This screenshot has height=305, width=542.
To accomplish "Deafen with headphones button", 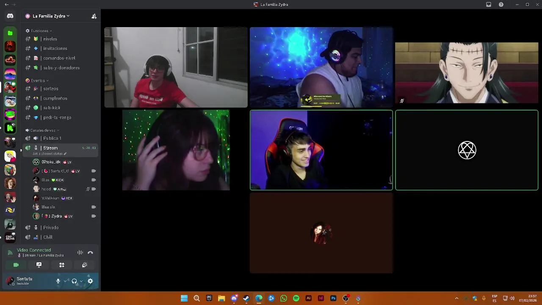I will tap(74, 281).
